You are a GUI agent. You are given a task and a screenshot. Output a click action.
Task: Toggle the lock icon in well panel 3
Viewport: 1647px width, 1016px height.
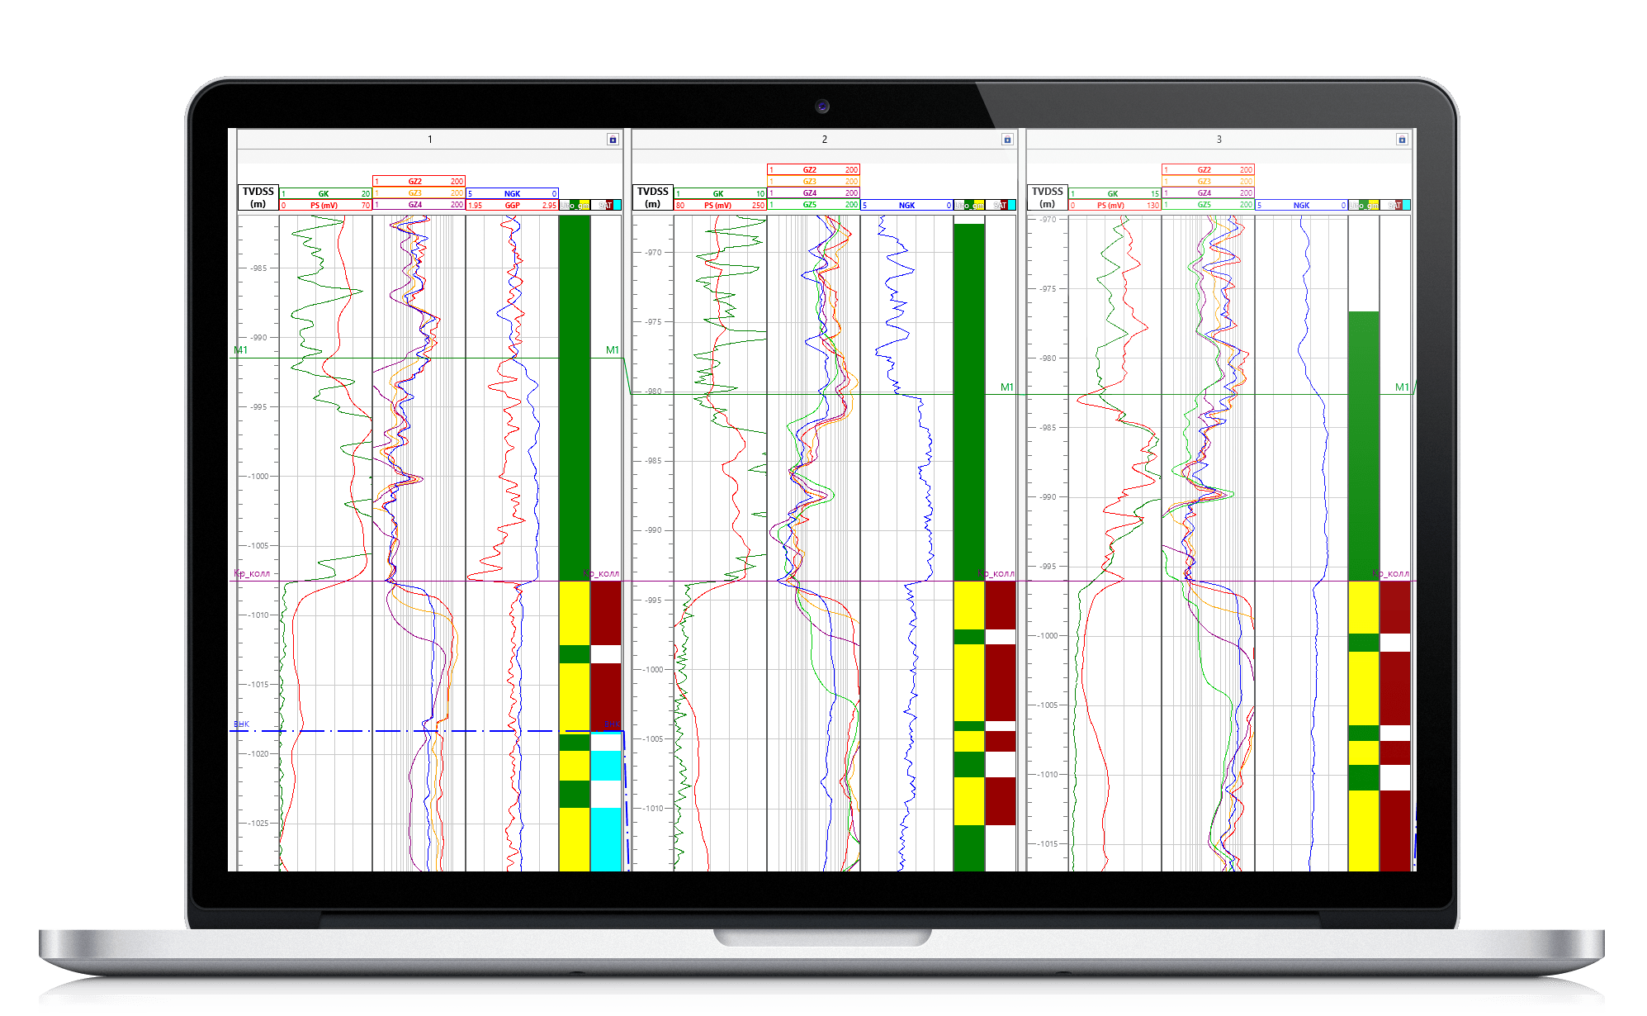click(x=1402, y=140)
